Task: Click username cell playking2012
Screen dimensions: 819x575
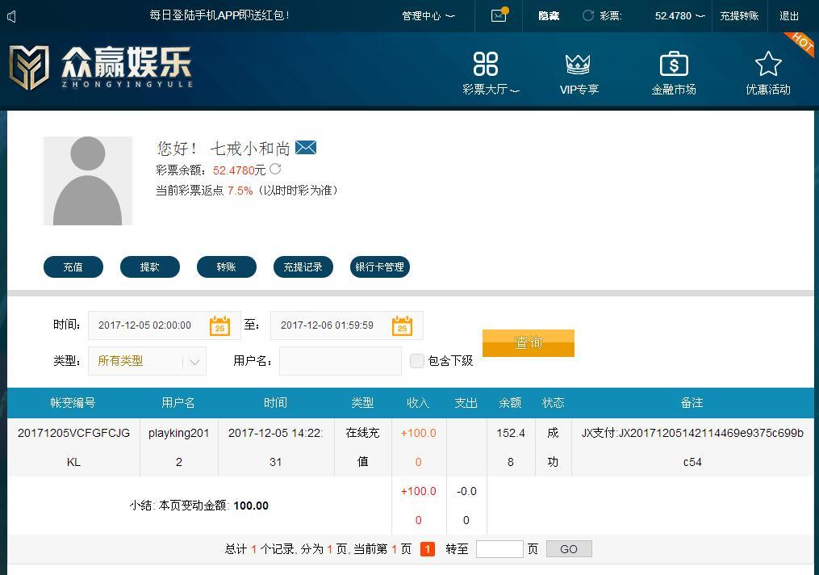Action: click(x=178, y=447)
